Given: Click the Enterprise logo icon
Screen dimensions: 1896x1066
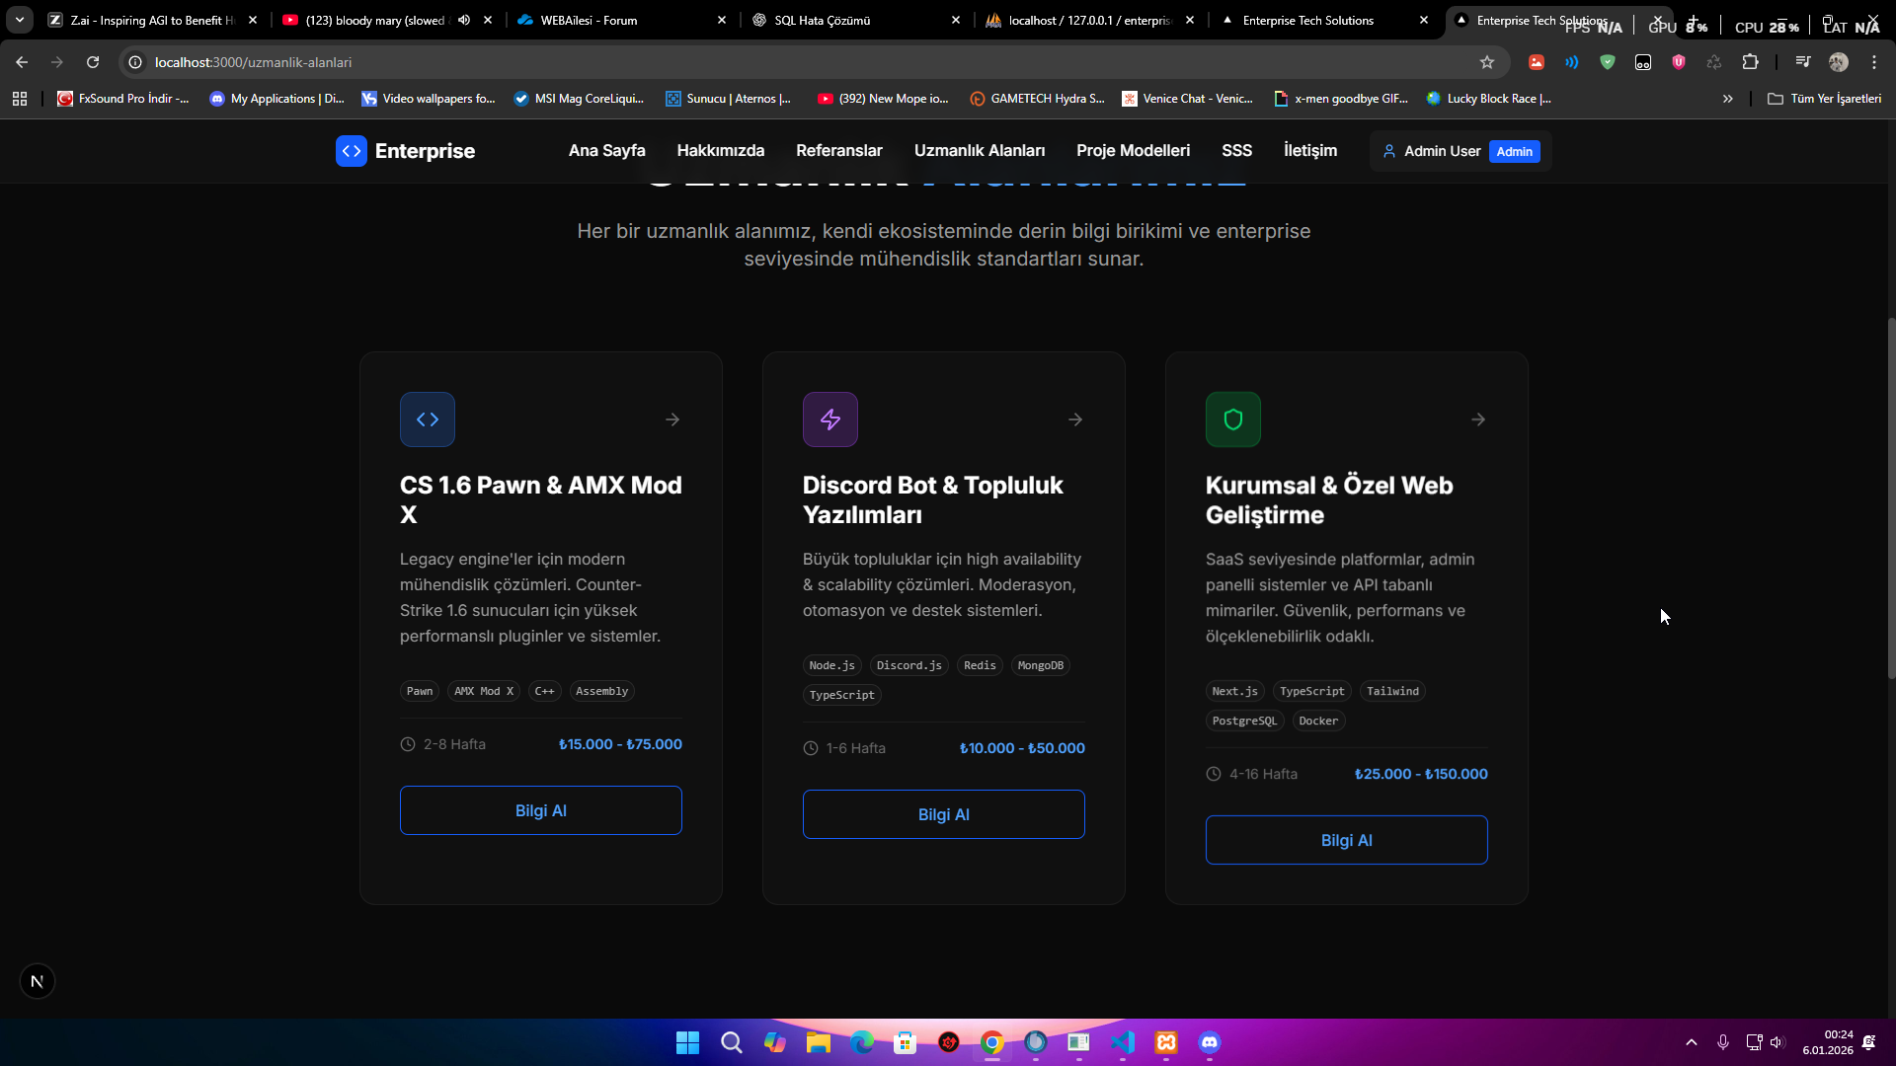Looking at the screenshot, I should point(351,151).
